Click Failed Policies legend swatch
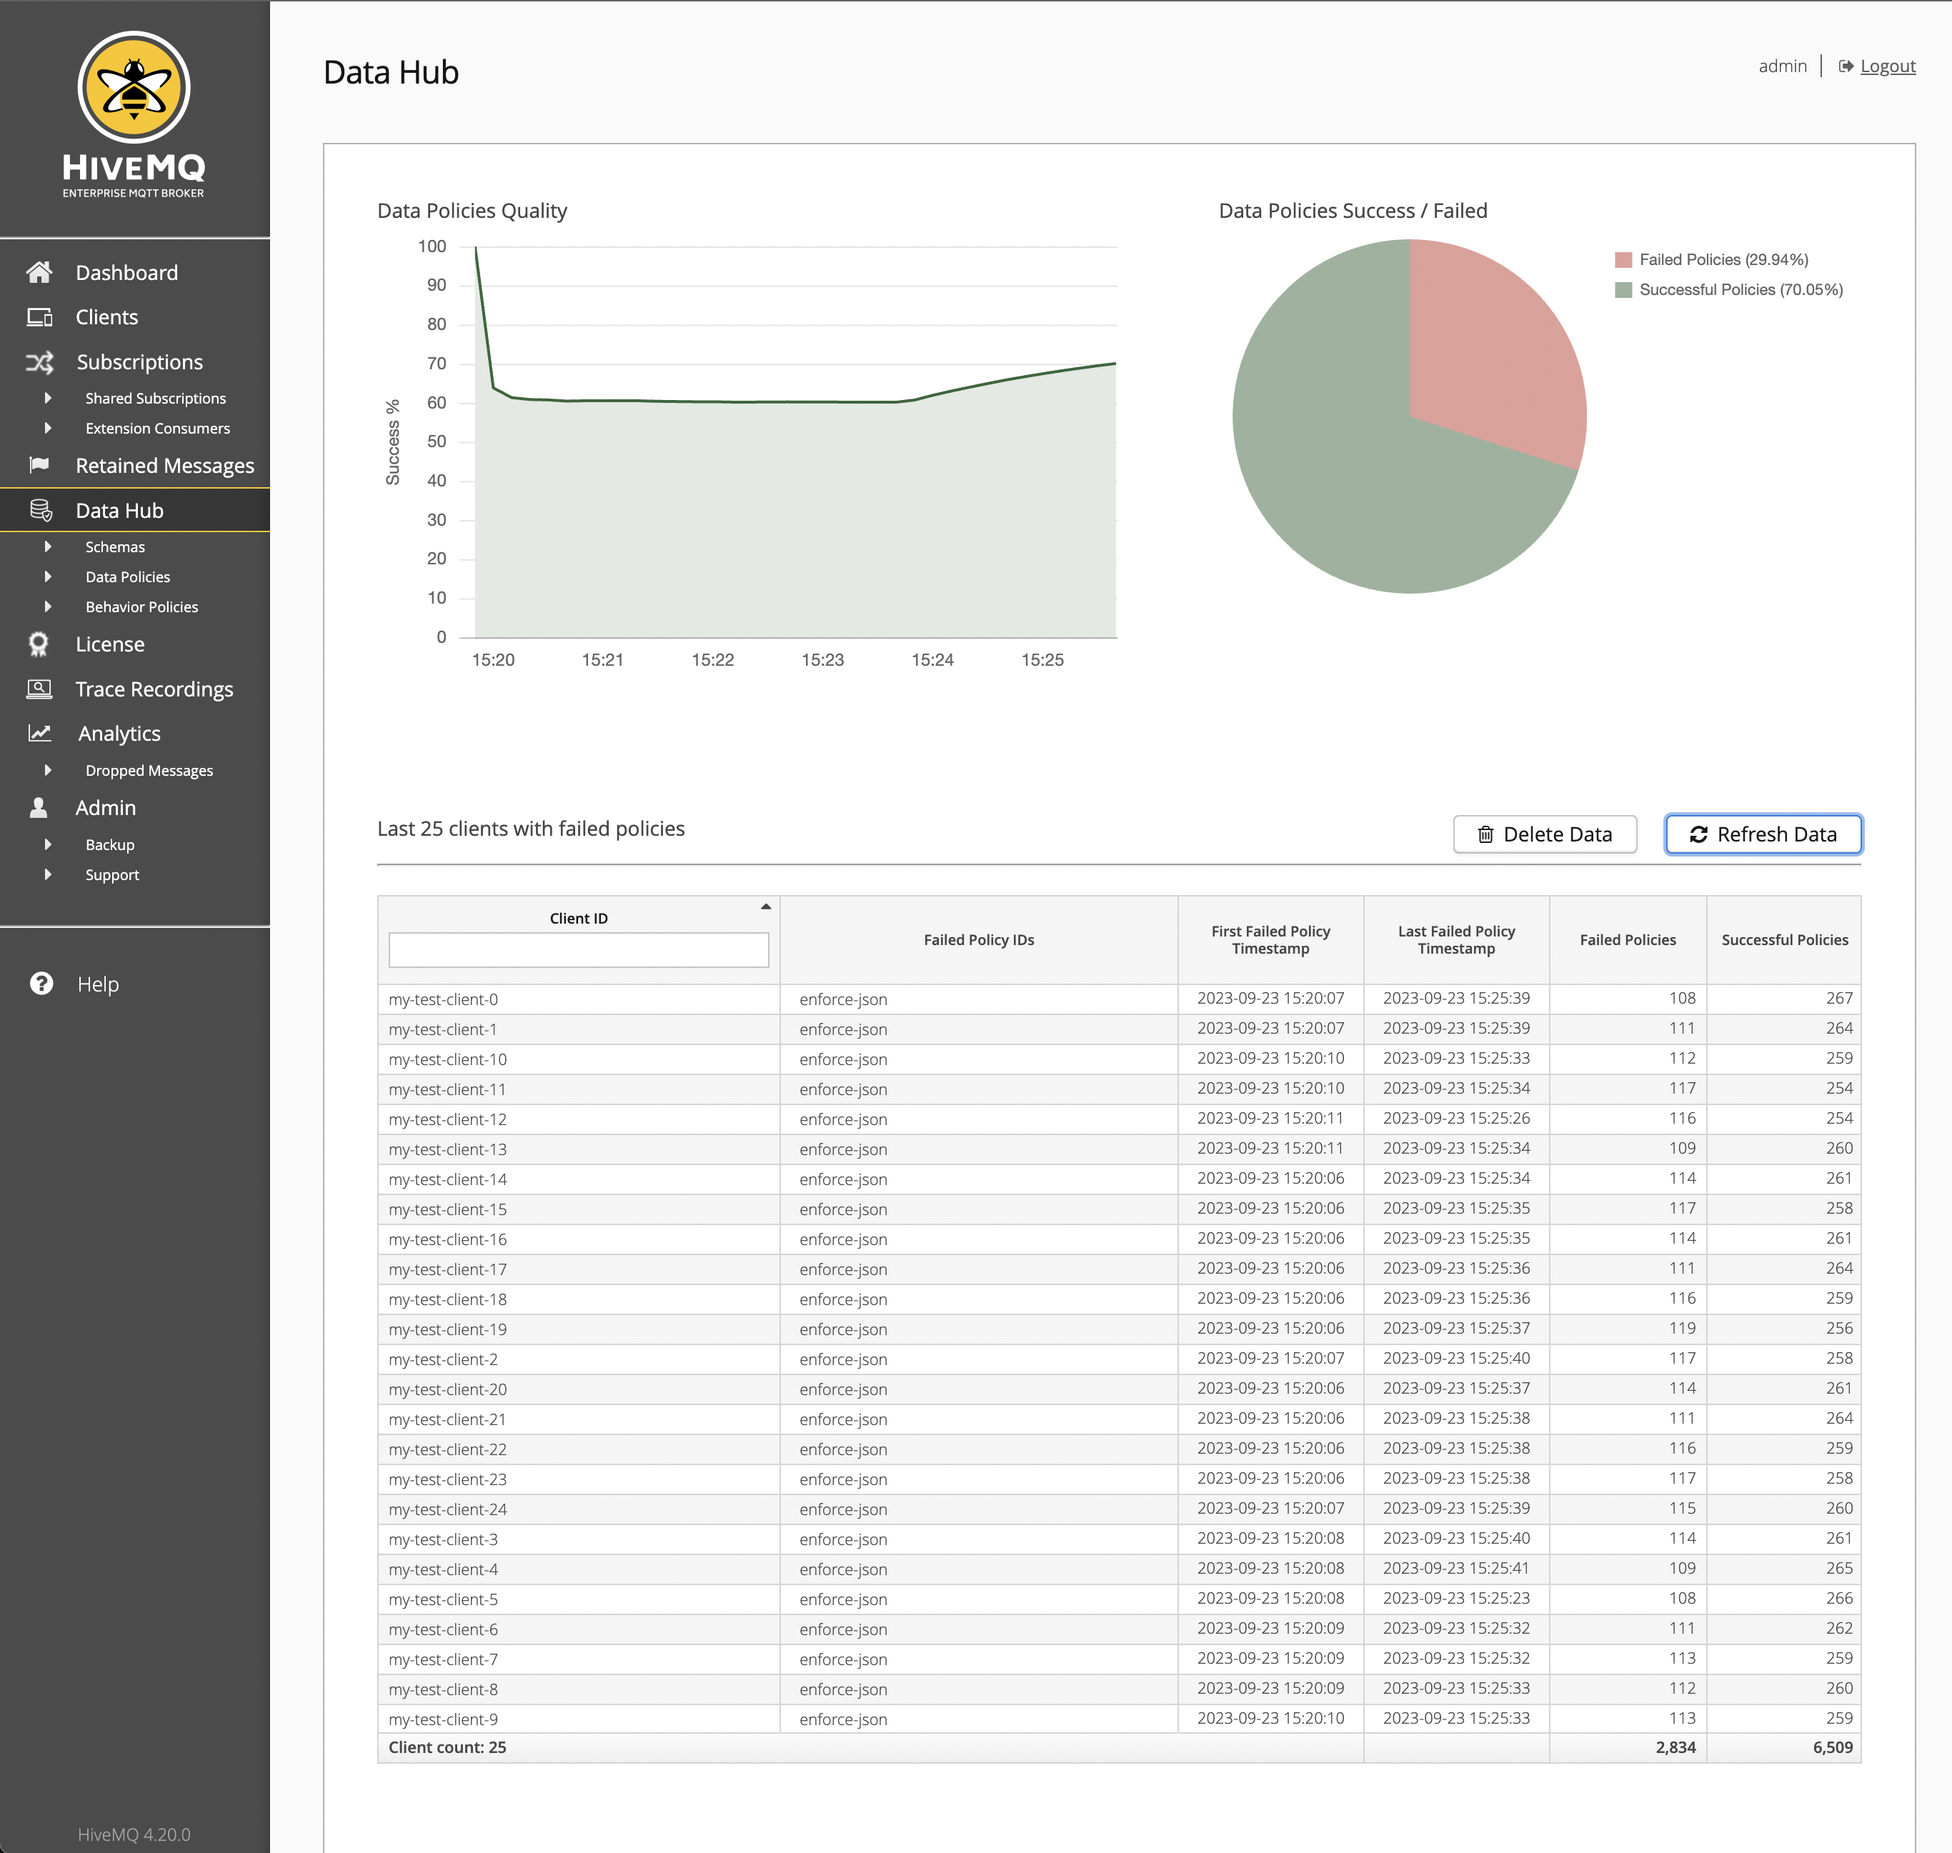The image size is (1952, 1853). [1623, 260]
